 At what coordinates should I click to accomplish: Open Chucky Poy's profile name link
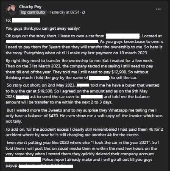(x=30, y=7)
